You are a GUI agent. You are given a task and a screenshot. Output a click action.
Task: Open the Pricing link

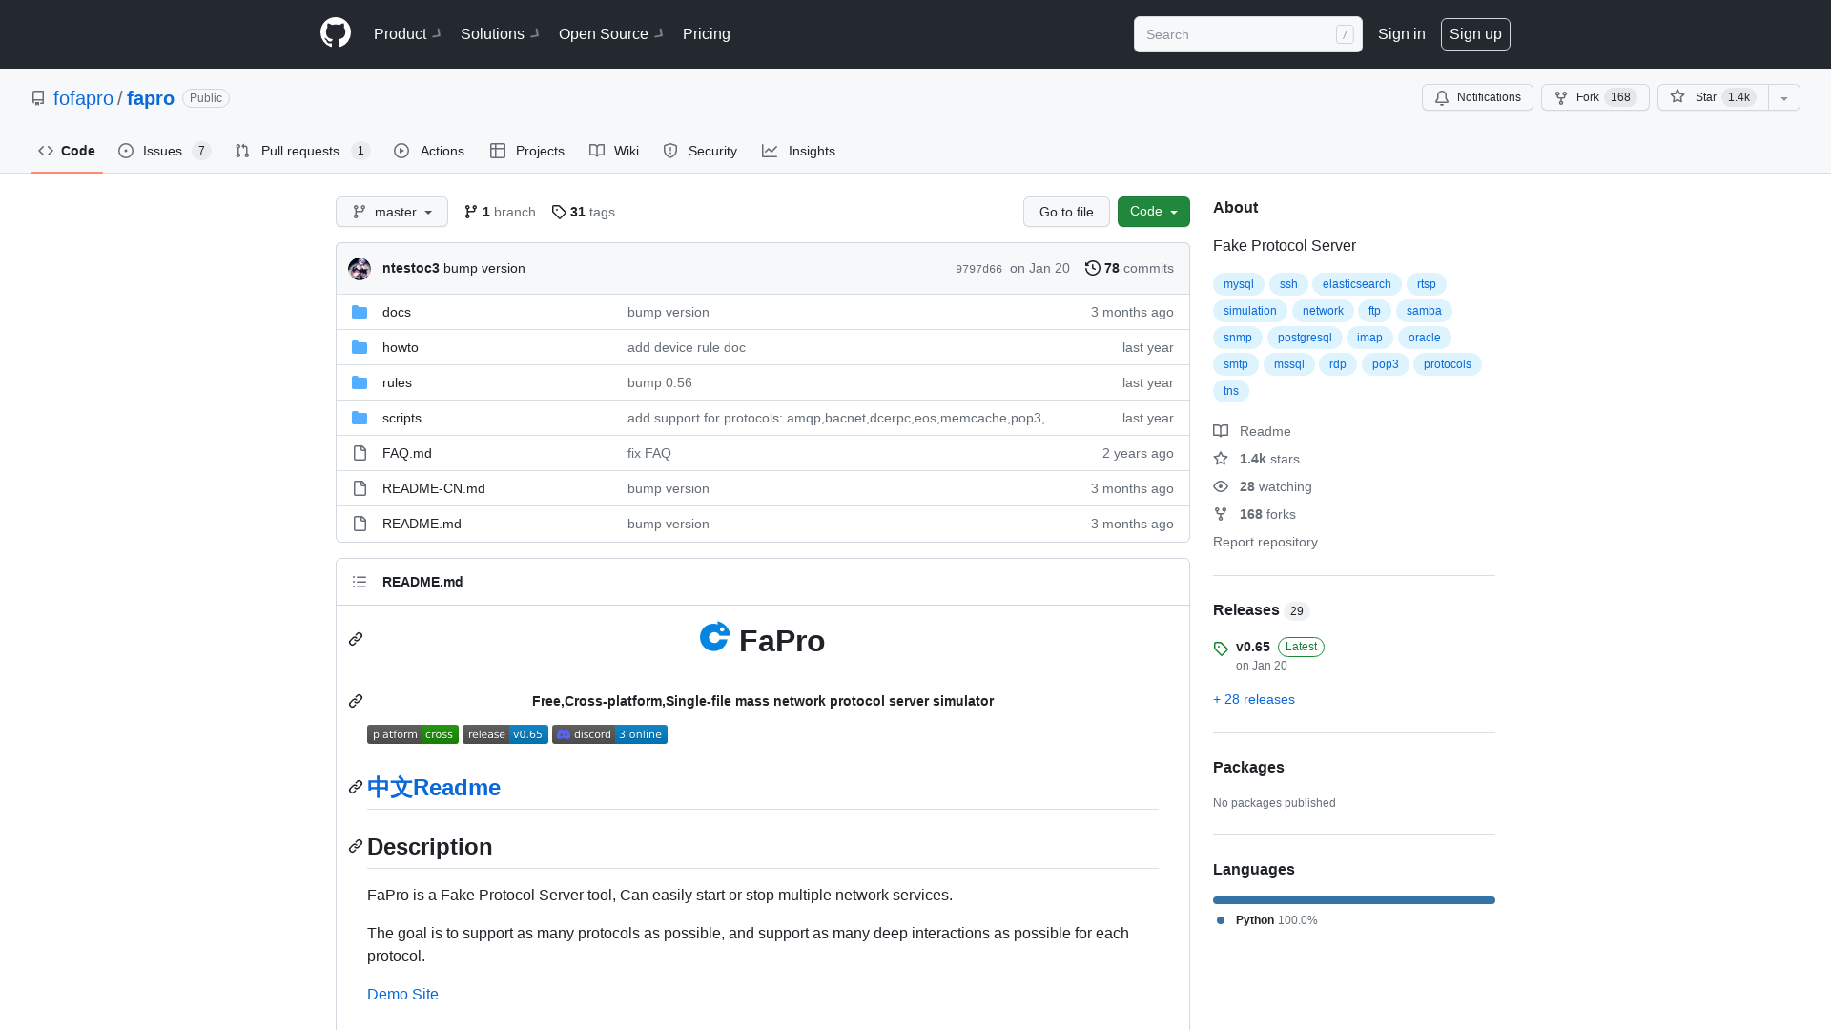coord(707,33)
